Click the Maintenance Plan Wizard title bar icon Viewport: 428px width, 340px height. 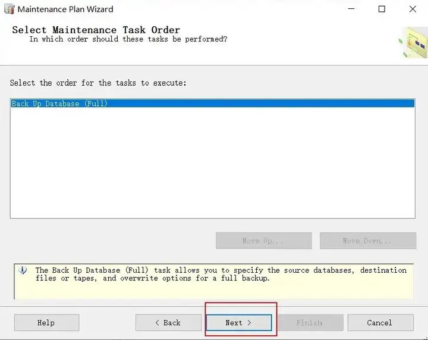[9, 10]
